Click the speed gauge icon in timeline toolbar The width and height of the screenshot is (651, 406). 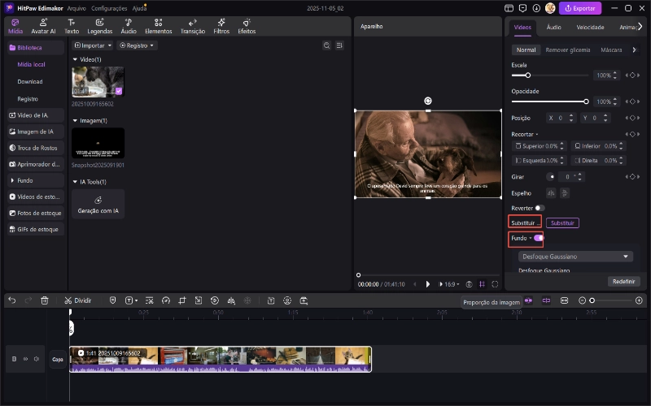(x=166, y=300)
